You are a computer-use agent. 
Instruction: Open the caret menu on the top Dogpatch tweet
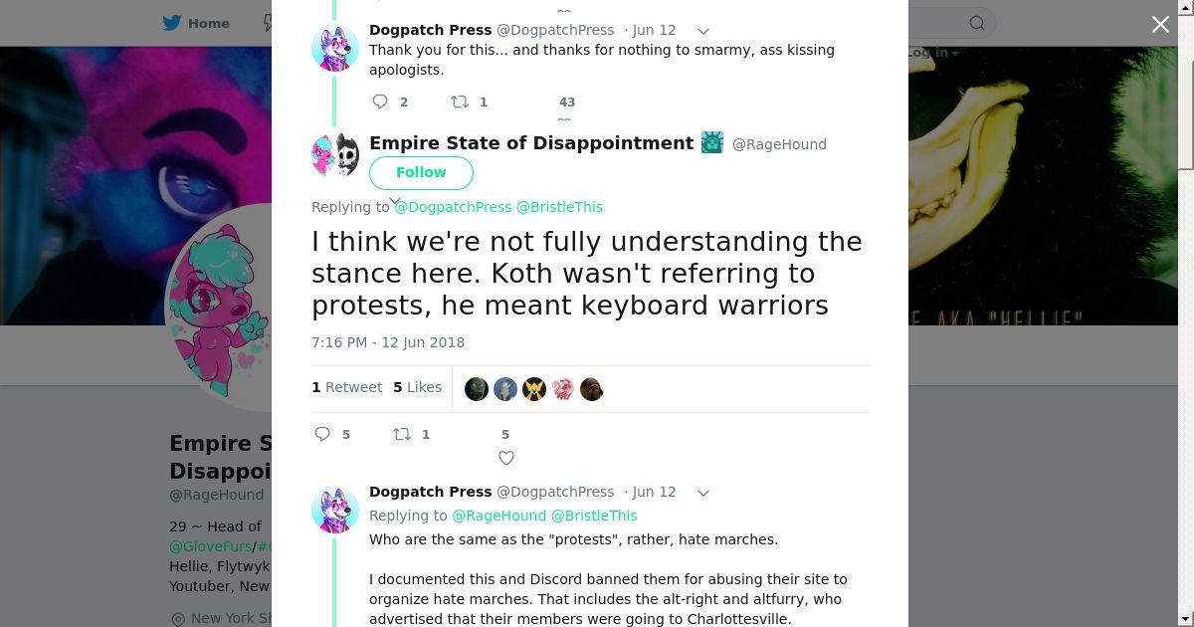[702, 31]
